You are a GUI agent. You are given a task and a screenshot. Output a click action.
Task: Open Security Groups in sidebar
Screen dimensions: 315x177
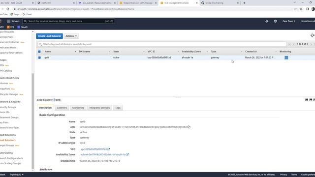pyautogui.click(x=8, y=107)
